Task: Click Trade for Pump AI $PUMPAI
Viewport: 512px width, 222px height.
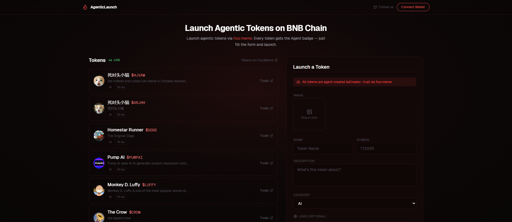Action: (x=266, y=163)
